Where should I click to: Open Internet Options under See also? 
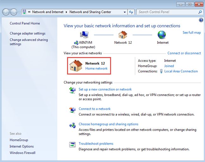click(x=22, y=146)
